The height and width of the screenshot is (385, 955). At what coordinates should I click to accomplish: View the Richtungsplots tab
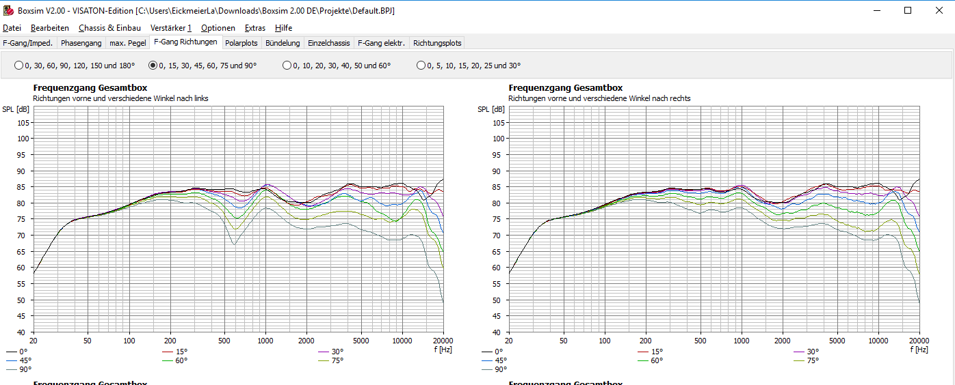pyautogui.click(x=437, y=43)
